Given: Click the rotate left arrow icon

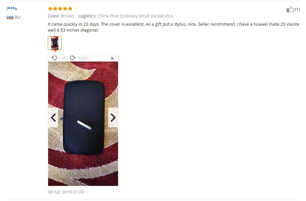Looking at the screenshot, I should point(54,58).
